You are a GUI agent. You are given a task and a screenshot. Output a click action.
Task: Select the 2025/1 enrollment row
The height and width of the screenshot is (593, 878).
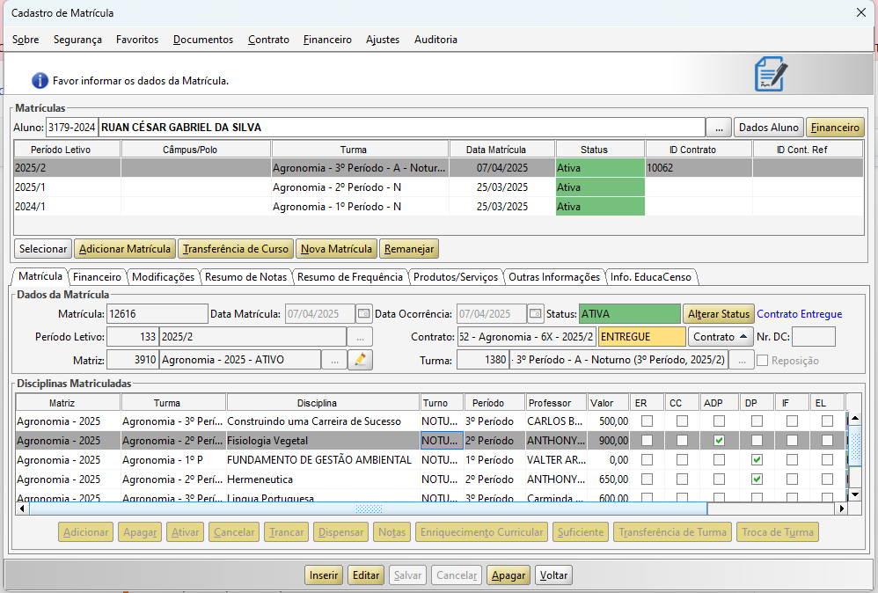(x=438, y=187)
